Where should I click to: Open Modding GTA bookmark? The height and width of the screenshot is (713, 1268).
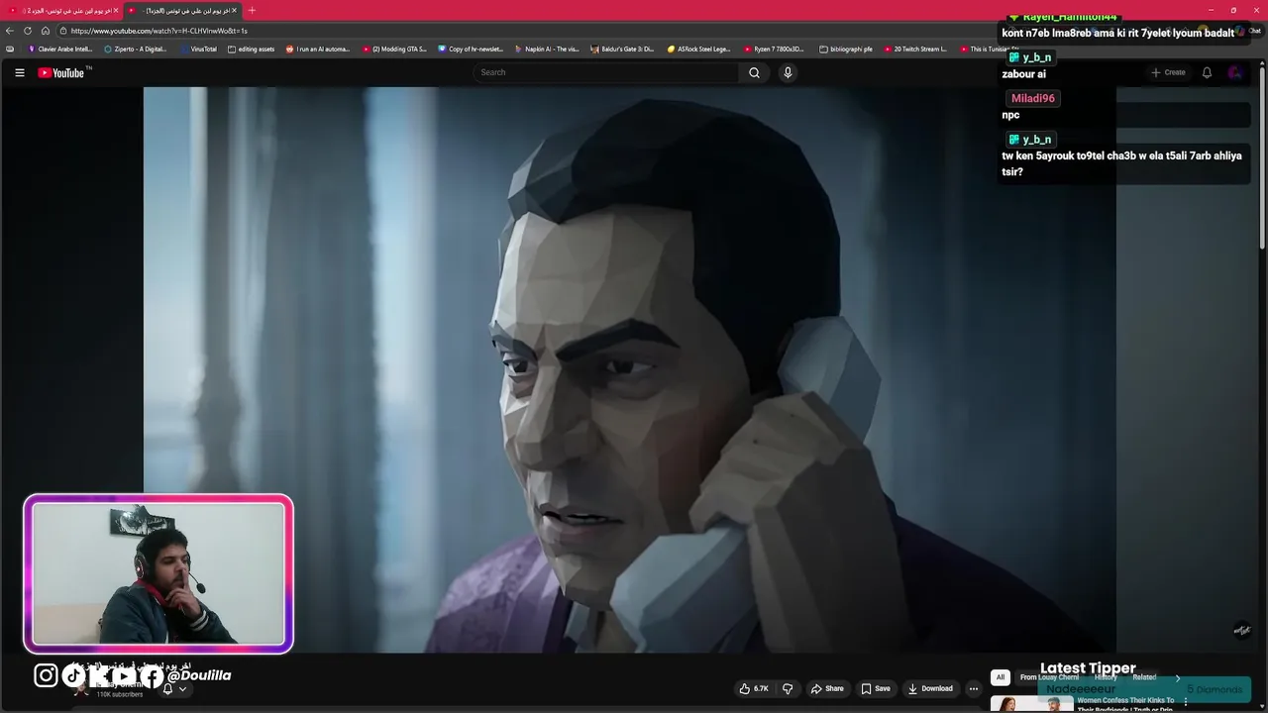pos(395,49)
